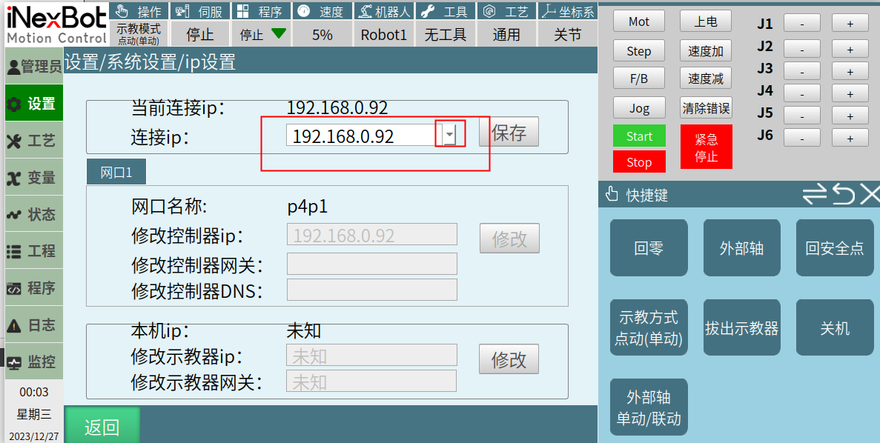This screenshot has height=443, width=880.
Task: Toggle the Mot motor button
Action: (638, 21)
